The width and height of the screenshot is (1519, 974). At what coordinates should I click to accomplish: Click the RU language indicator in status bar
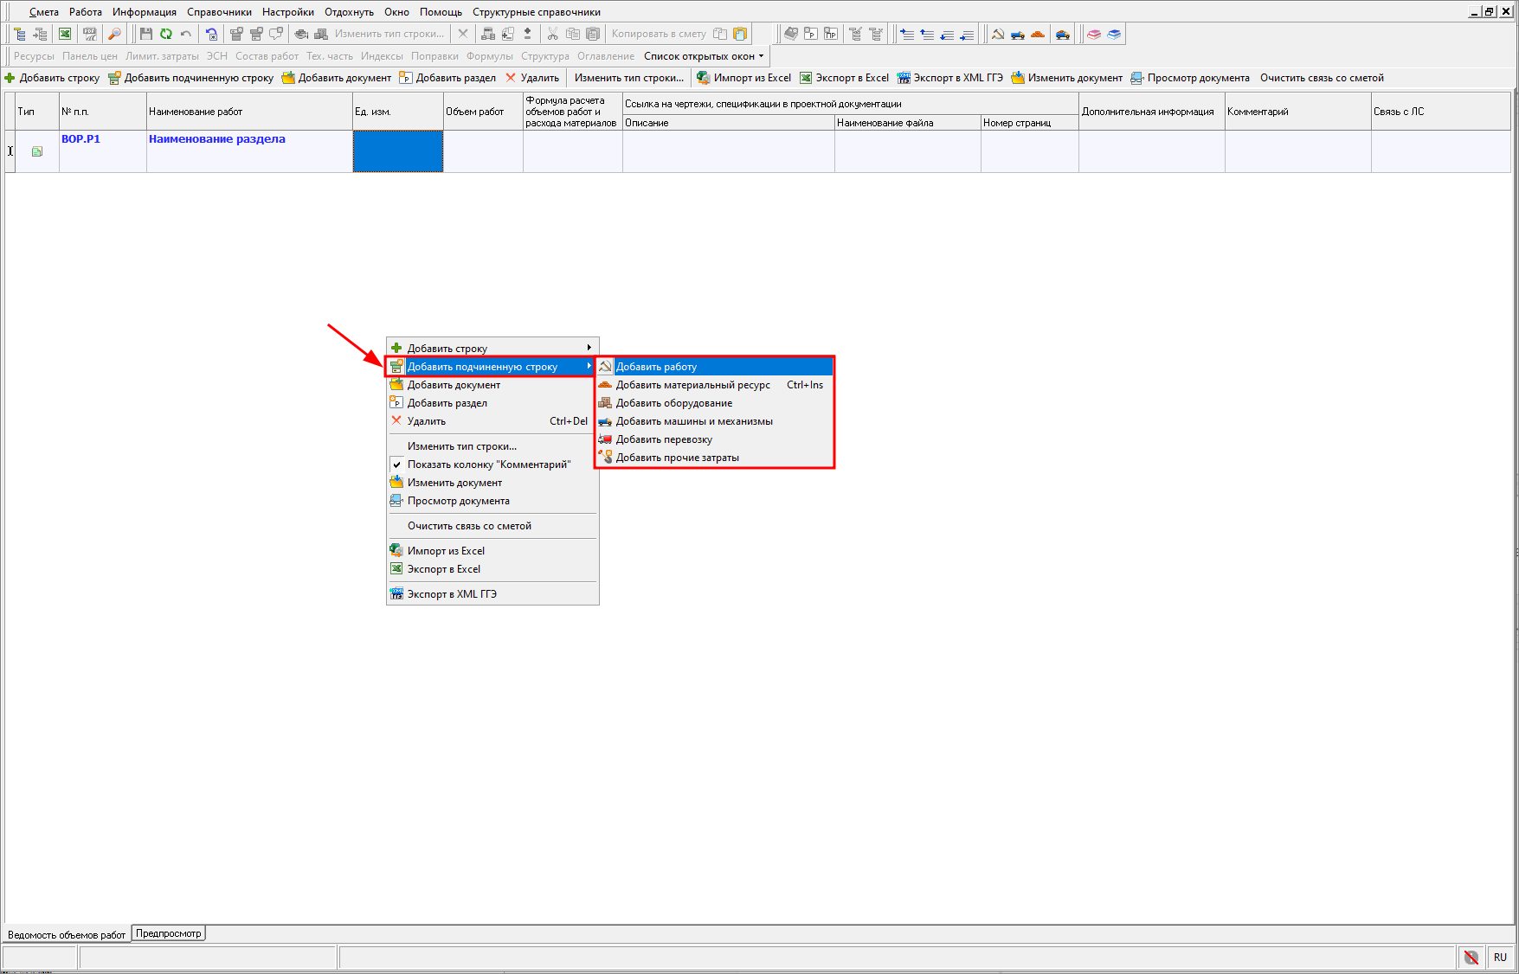(1500, 957)
